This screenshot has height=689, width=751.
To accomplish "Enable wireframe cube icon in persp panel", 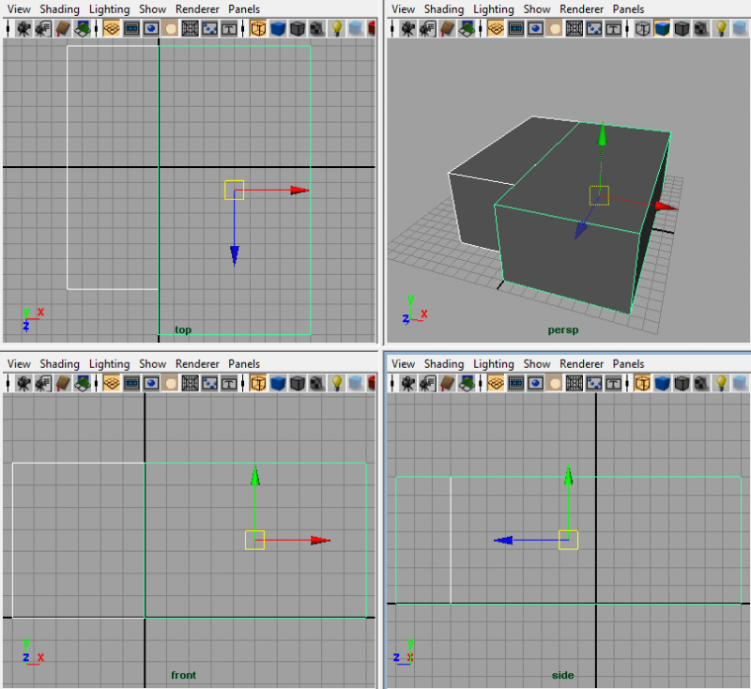I will click(642, 28).
